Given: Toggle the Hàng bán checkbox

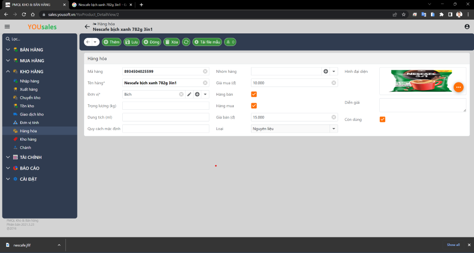Looking at the screenshot, I should [254, 95].
